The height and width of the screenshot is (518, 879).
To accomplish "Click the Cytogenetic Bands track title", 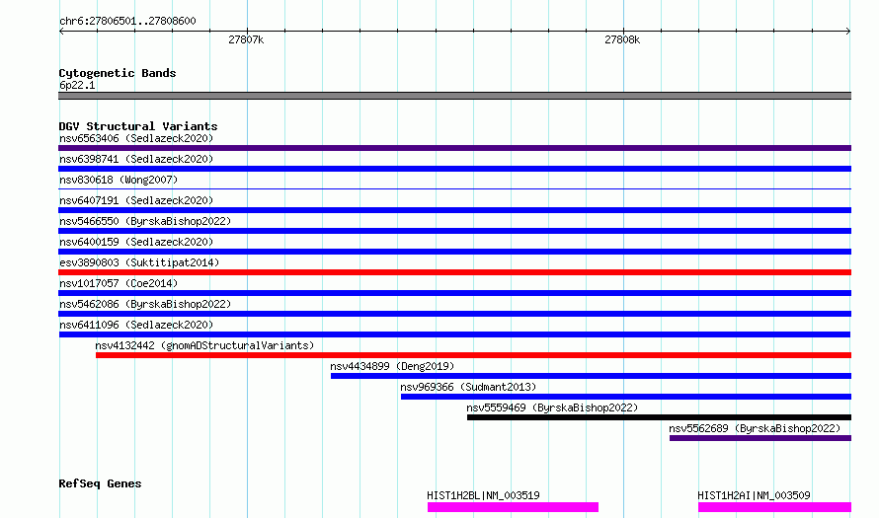I will [118, 73].
